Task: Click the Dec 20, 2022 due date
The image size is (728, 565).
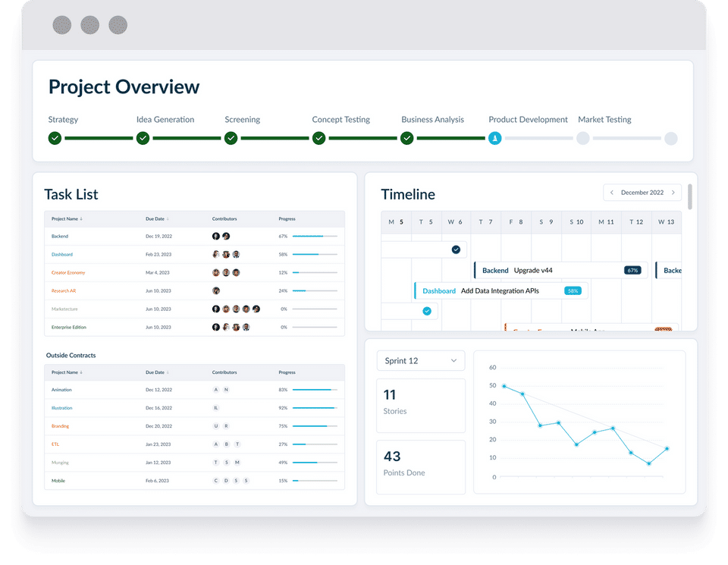Action: pos(158,426)
